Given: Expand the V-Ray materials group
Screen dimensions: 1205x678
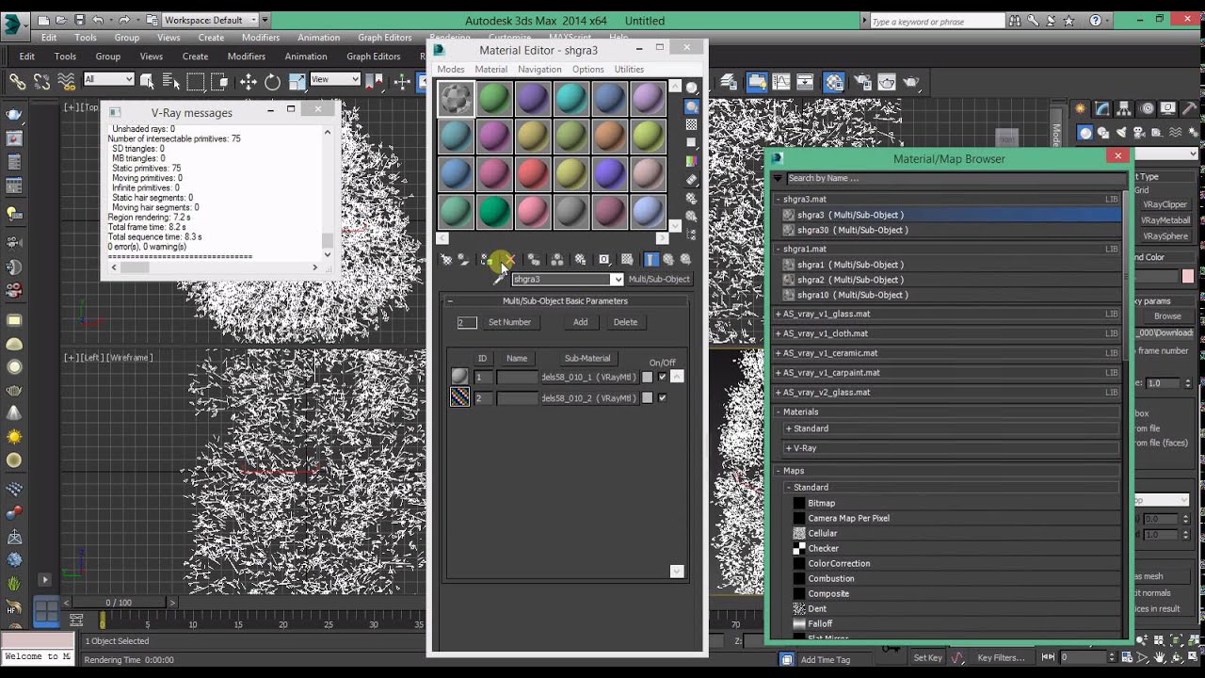Looking at the screenshot, I should 789,448.
